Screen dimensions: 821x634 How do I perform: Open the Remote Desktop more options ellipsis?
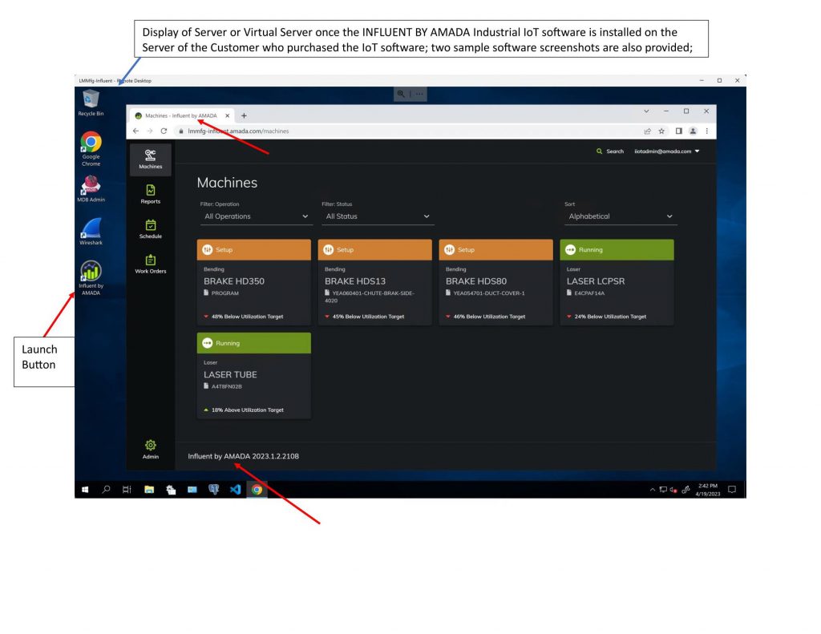coord(419,94)
